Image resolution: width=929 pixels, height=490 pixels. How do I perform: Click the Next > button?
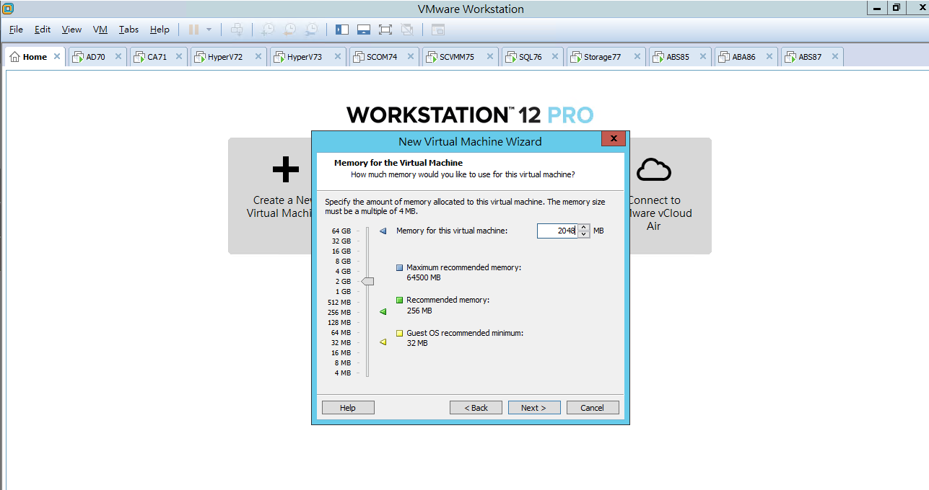click(534, 408)
